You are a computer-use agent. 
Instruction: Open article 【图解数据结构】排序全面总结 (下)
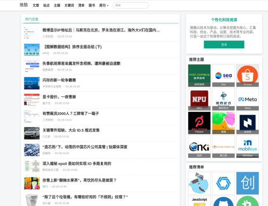pyautogui.click(x=72, y=47)
